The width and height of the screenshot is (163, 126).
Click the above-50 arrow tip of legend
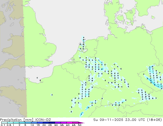pos(81,123)
